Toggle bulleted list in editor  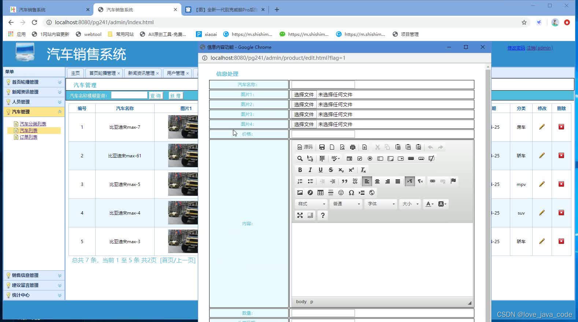tap(310, 181)
